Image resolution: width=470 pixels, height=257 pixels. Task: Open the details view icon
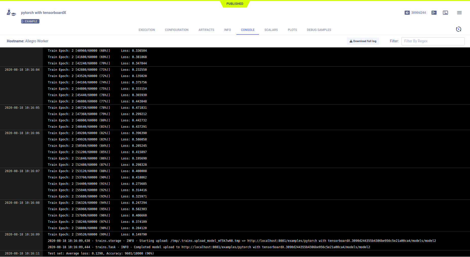point(434,13)
